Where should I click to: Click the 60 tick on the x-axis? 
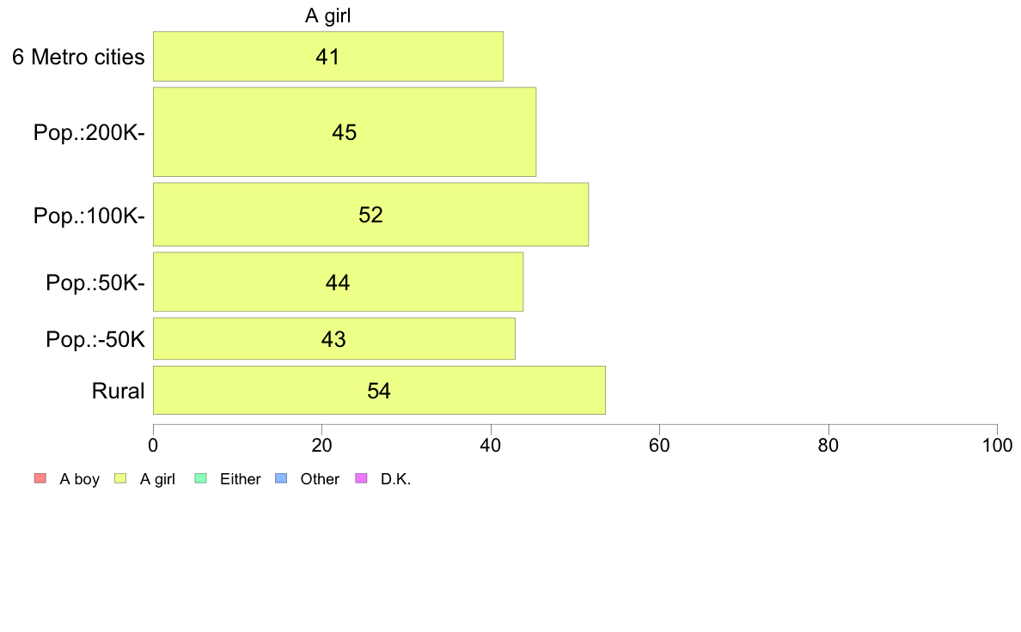(660, 445)
